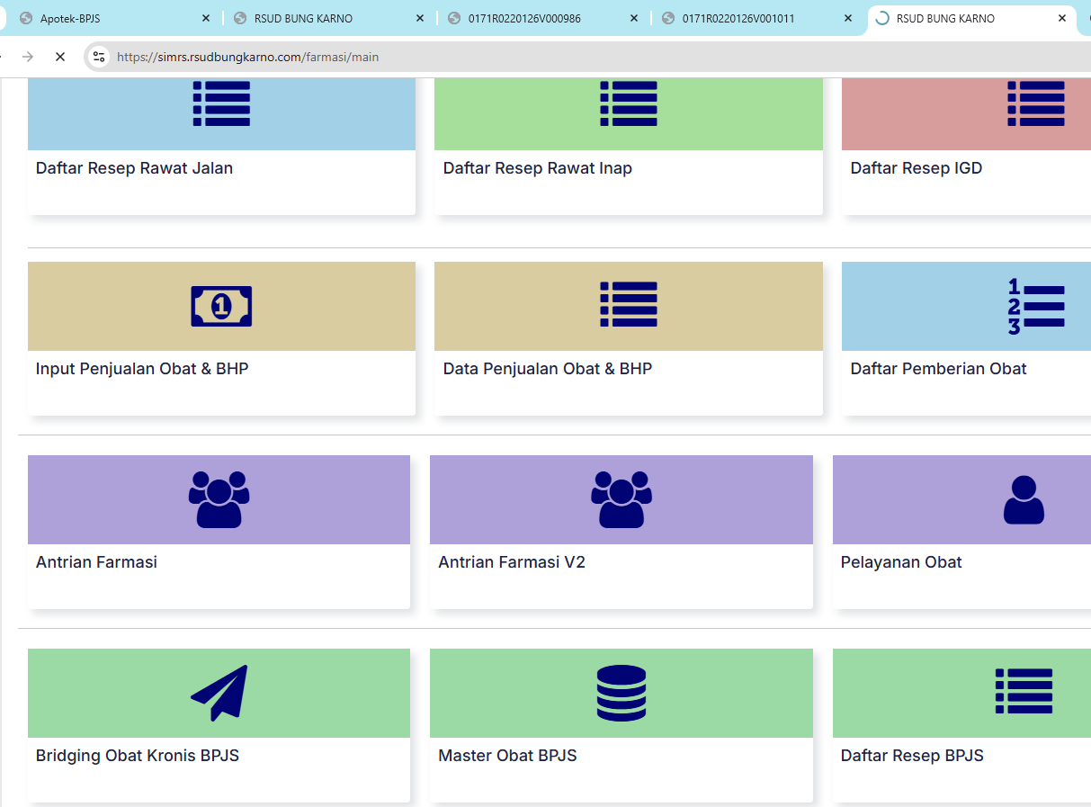View site information icon in address bar
The height and width of the screenshot is (807, 1091).
click(x=99, y=57)
